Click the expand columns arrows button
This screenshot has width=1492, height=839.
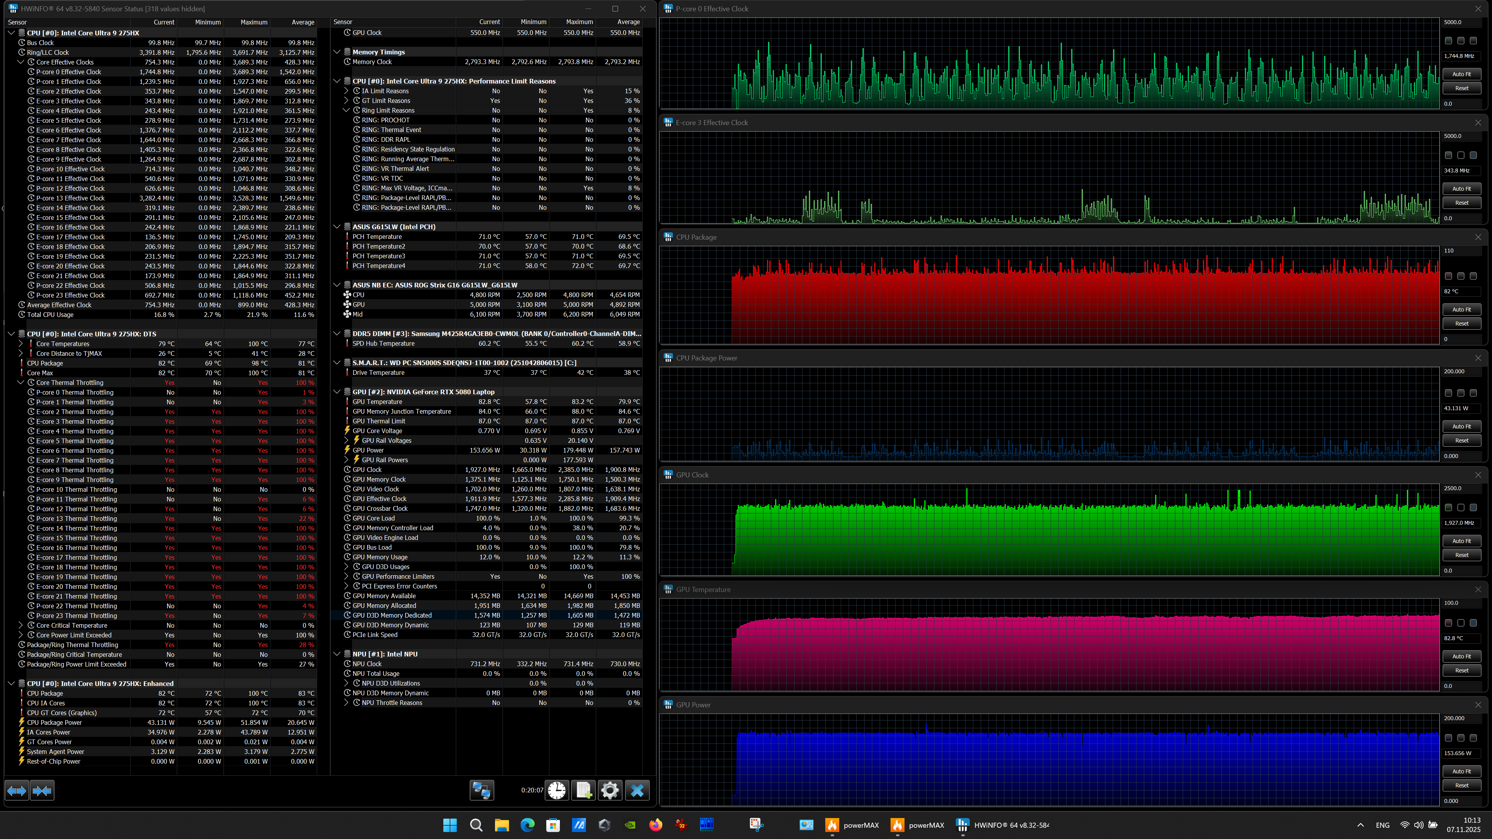coord(17,790)
